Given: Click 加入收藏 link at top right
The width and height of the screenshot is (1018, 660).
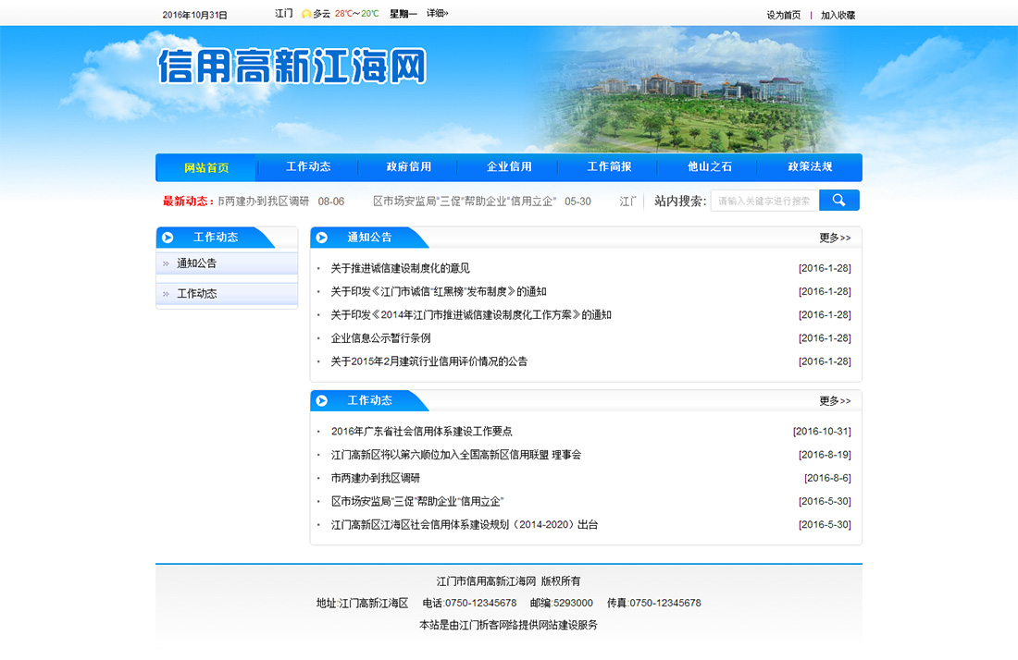Looking at the screenshot, I should click(838, 15).
